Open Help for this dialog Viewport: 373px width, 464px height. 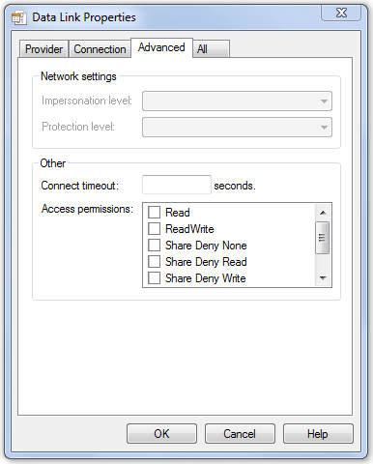[318, 434]
